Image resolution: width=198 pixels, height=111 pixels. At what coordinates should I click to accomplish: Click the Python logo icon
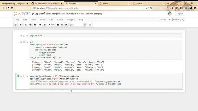pyautogui.click(x=170, y=14)
